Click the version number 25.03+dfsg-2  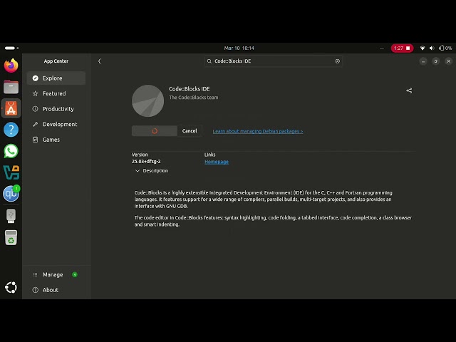tap(146, 162)
